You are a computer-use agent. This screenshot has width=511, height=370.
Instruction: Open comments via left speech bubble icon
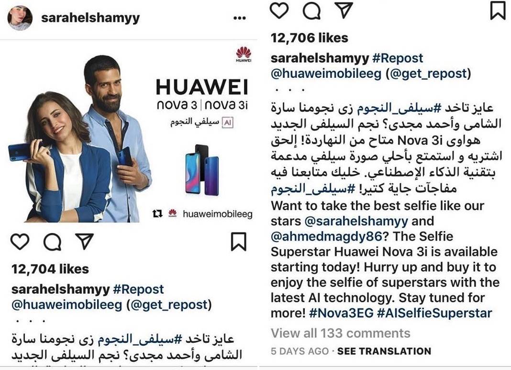[x=53, y=242]
